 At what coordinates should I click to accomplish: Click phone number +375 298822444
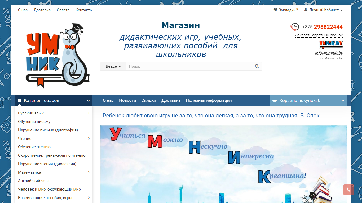(x=322, y=27)
